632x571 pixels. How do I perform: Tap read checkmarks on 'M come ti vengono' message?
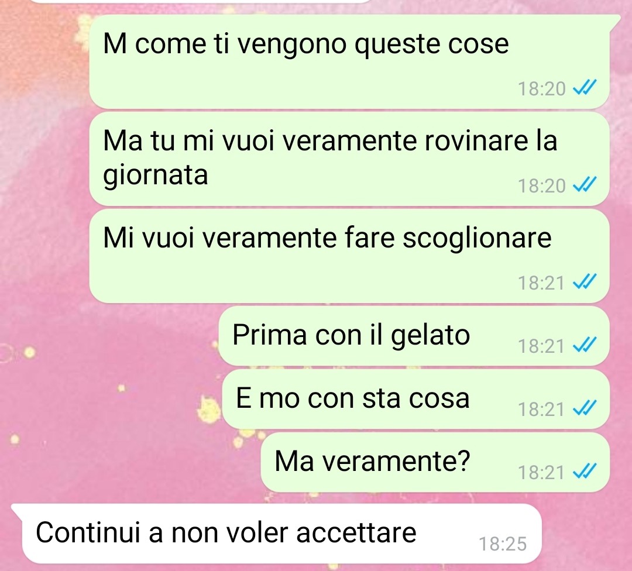click(x=585, y=87)
